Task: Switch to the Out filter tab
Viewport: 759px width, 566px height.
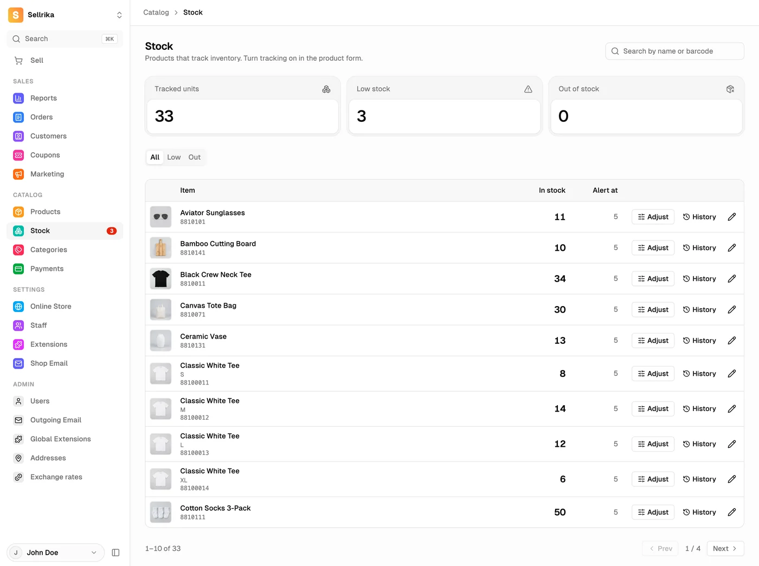Action: (195, 157)
